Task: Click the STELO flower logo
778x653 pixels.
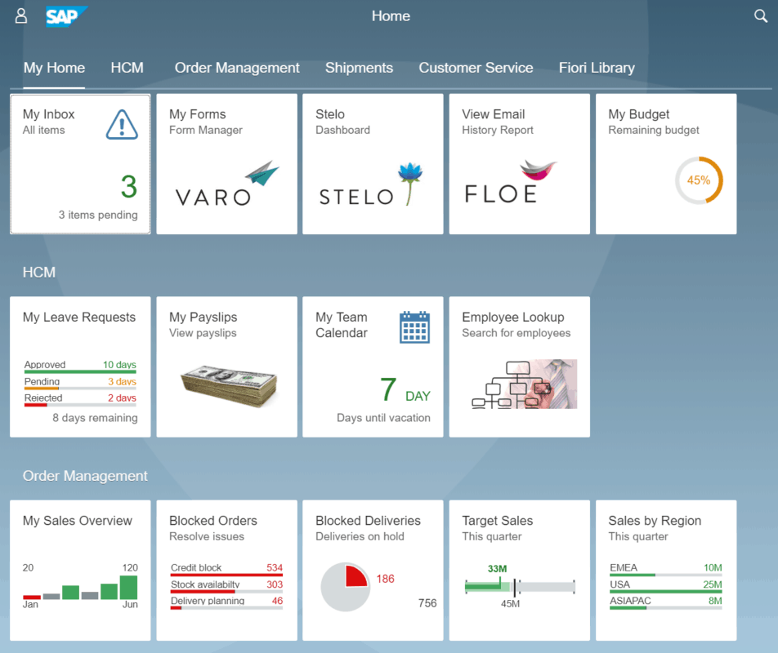Action: tap(410, 184)
